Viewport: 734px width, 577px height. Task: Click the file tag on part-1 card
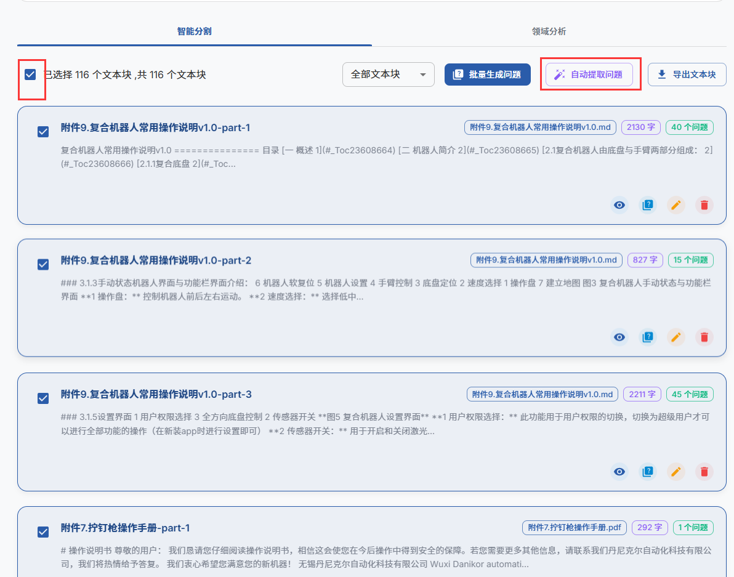pos(540,127)
